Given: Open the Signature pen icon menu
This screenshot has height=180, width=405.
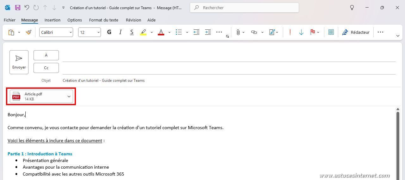Looking at the screenshot, I should 273,32.
